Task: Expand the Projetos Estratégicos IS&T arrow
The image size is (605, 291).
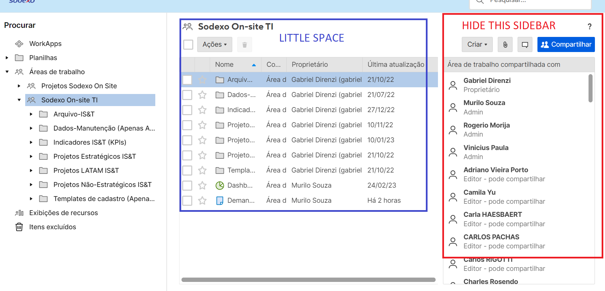Action: click(x=31, y=156)
